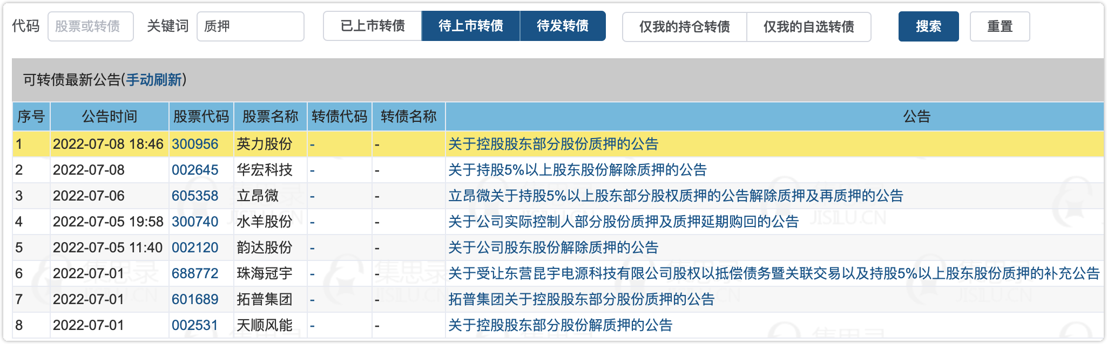This screenshot has width=1107, height=344.
Task: Open 水羊股份 质押延期购回 announcement
Action: (623, 222)
